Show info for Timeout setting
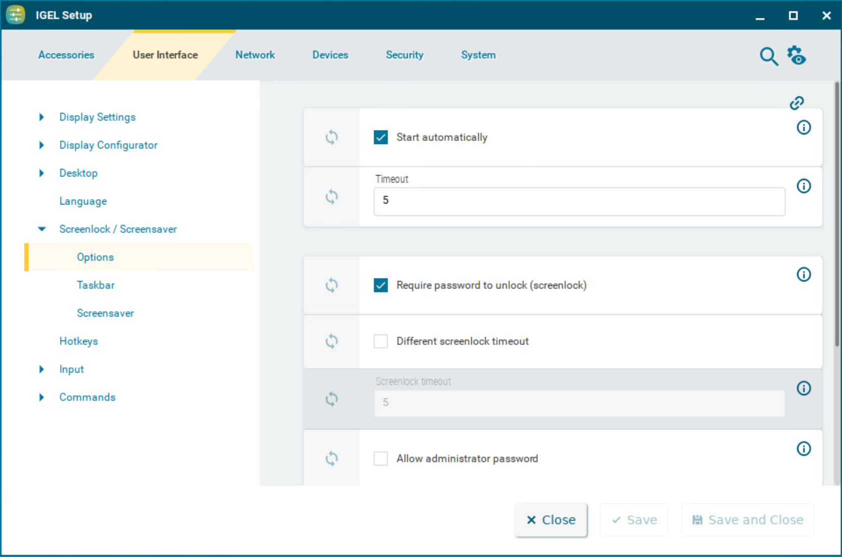This screenshot has height=557, width=842. (x=803, y=186)
